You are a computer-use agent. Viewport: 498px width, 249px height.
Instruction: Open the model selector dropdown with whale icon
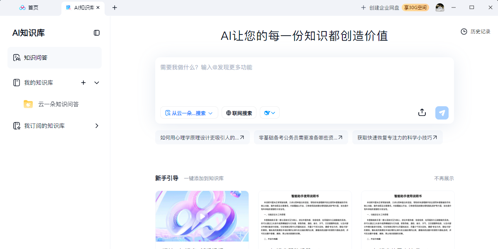270,113
